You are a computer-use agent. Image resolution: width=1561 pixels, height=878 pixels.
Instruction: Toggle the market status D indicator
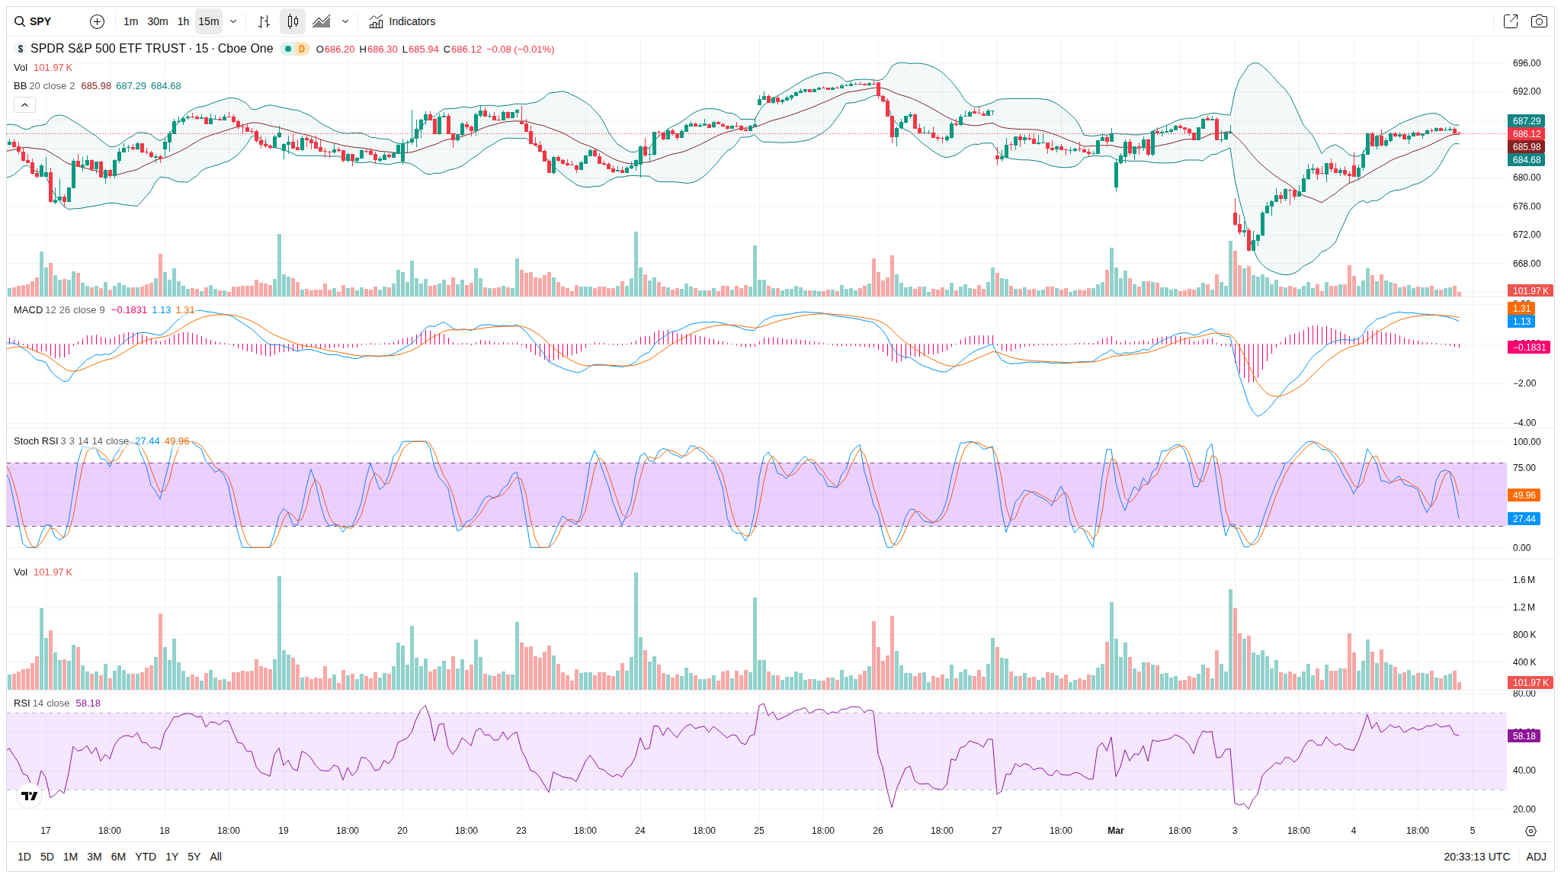click(x=302, y=49)
